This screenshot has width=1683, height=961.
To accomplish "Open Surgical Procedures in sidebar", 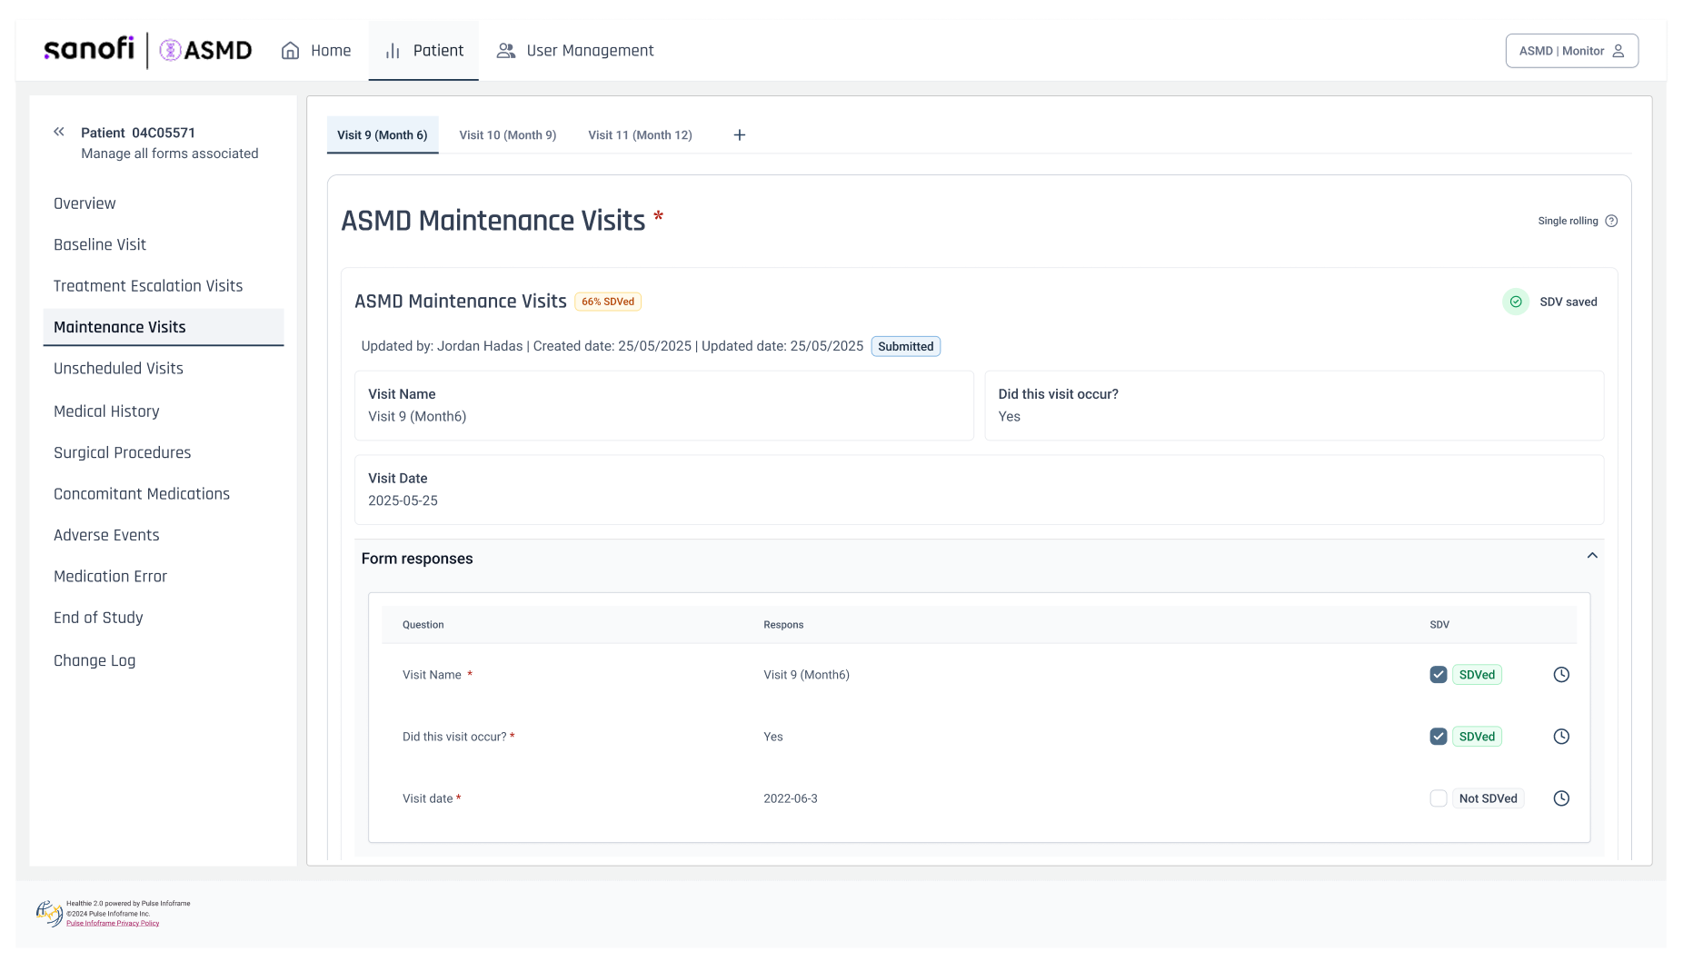I will (123, 452).
